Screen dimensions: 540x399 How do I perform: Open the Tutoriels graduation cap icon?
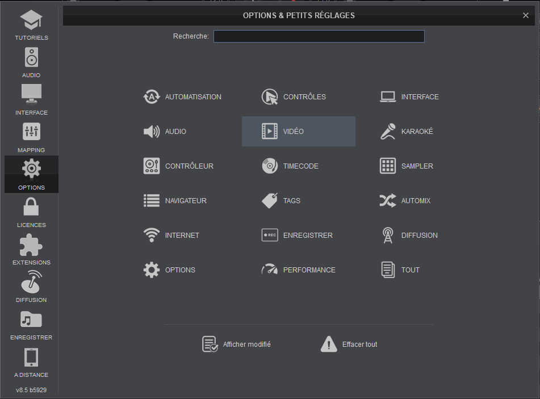31,20
